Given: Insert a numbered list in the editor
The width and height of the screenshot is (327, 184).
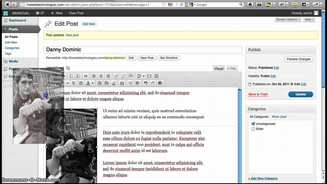Looking at the screenshot, I should point(78,76).
